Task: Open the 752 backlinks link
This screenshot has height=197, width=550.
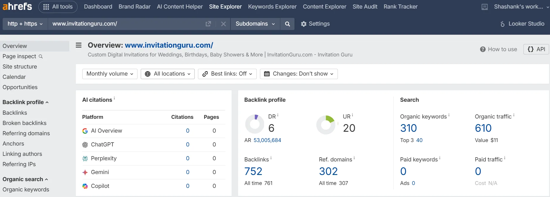Action: point(253,171)
